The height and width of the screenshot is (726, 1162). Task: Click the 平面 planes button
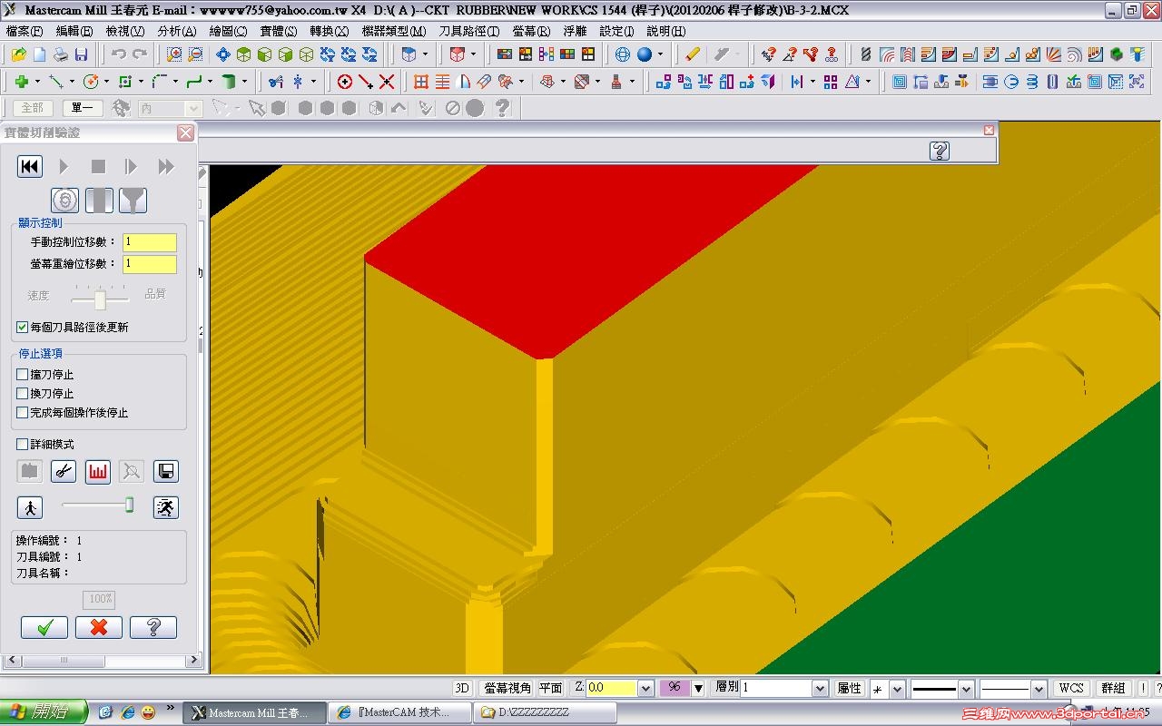[x=551, y=688]
